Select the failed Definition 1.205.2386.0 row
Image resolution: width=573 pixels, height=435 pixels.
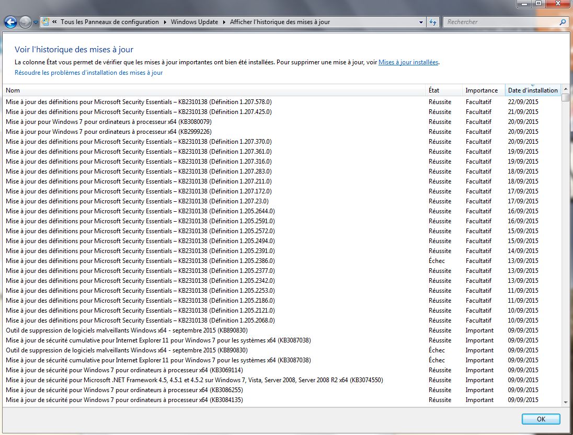[281, 261]
